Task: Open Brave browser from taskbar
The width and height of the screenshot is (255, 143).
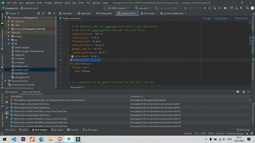Action: [x=60, y=139]
